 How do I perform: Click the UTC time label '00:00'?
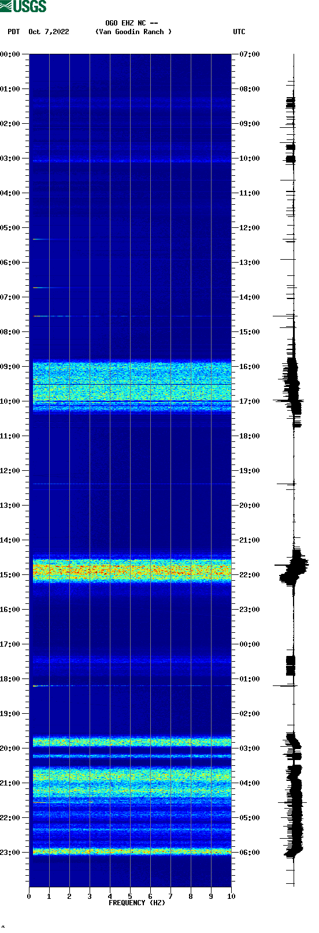coord(250,644)
